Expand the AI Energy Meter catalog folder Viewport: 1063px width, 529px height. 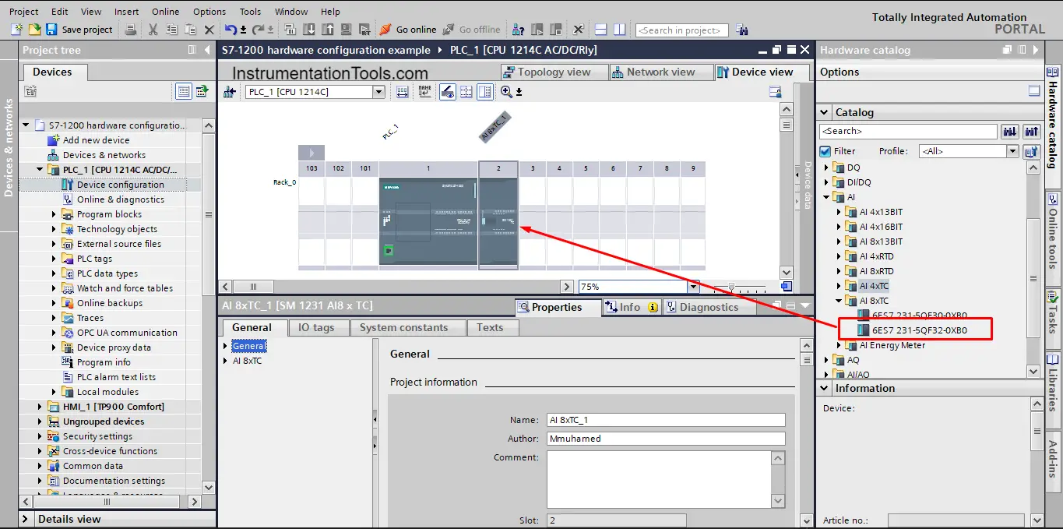pos(839,345)
